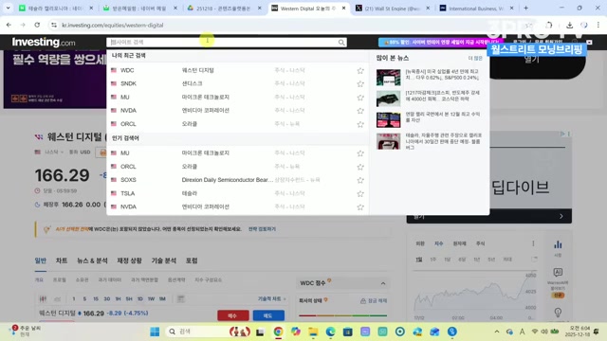Collapse the WDC 점수 panel
The width and height of the screenshot is (607, 341).
383,283
